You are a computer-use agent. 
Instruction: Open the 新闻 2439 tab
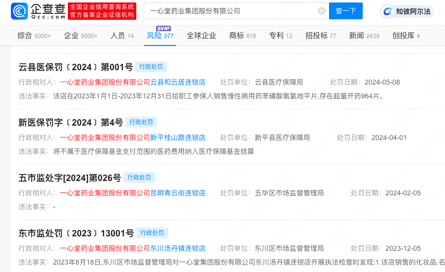[x=364, y=36]
